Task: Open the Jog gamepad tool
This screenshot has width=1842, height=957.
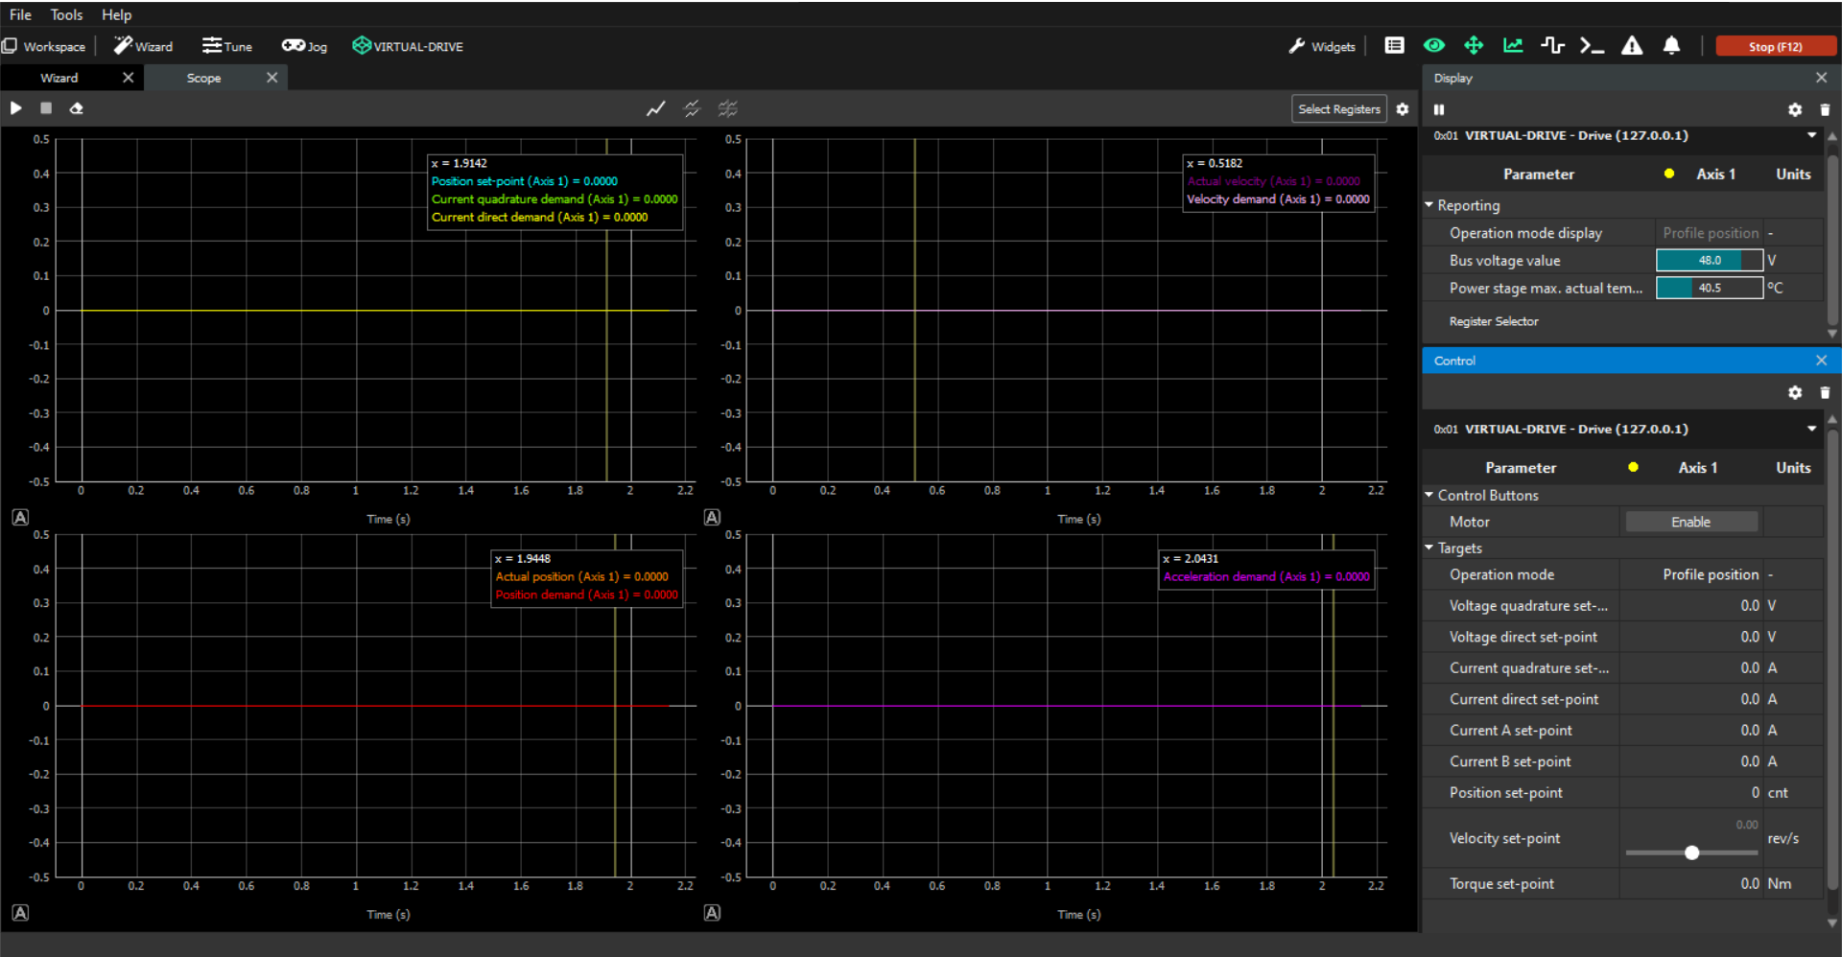Action: [x=304, y=46]
